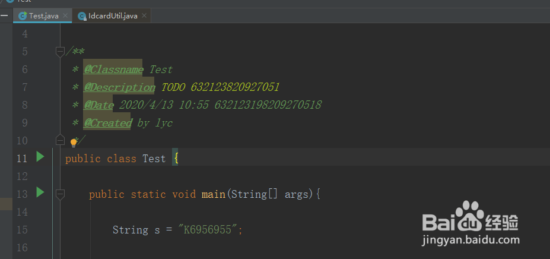Close the IdcardUtil.java editor tab
This screenshot has width=550, height=259.
pos(143,16)
